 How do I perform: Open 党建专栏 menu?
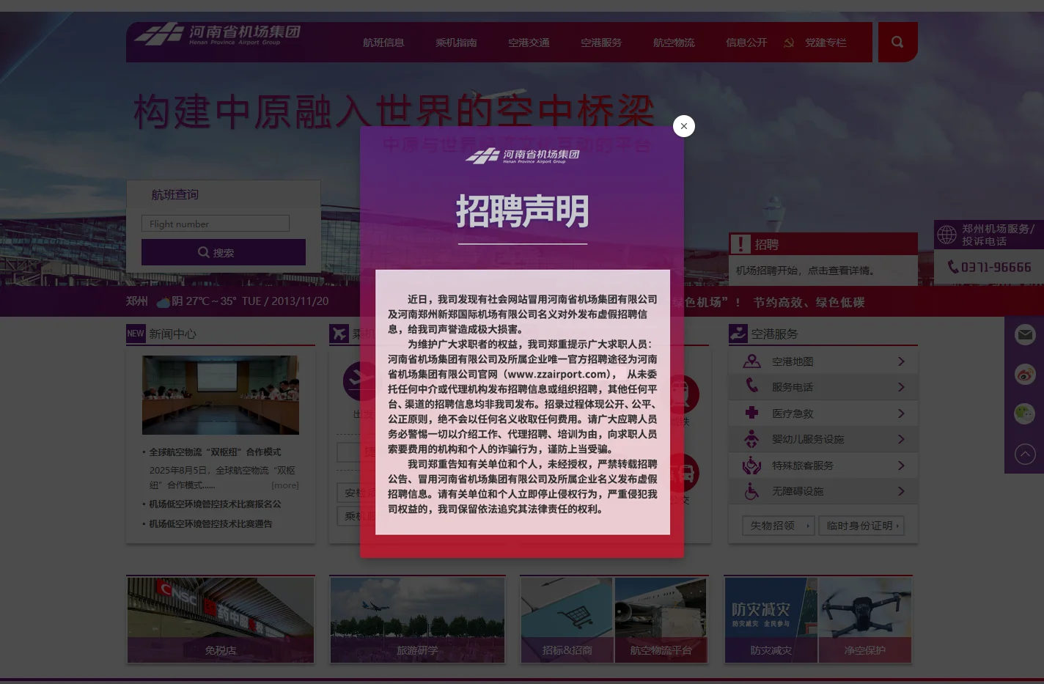point(826,43)
